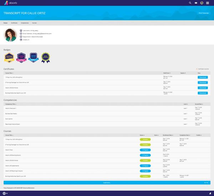Click 'Absorb LMS Branding Options' course title
The image size is (214, 196).
[x=13, y=155]
